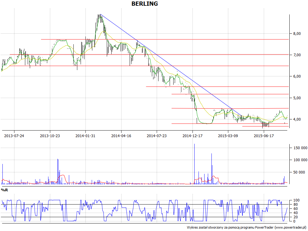This screenshot has width=308, height=231.
Task: Click the 150 000 volume axis value
Action: (x=300, y=148)
